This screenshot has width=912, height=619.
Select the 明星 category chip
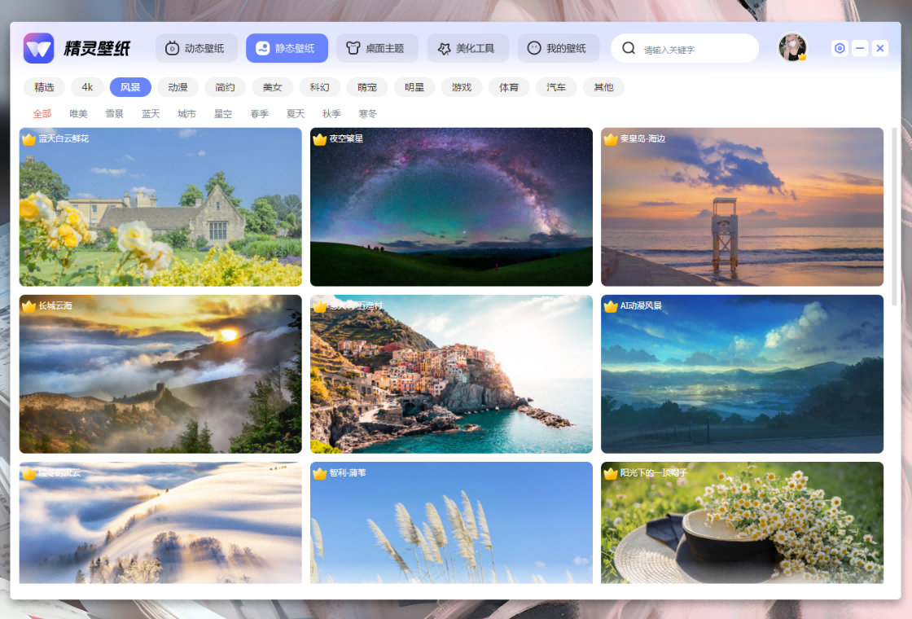click(414, 87)
